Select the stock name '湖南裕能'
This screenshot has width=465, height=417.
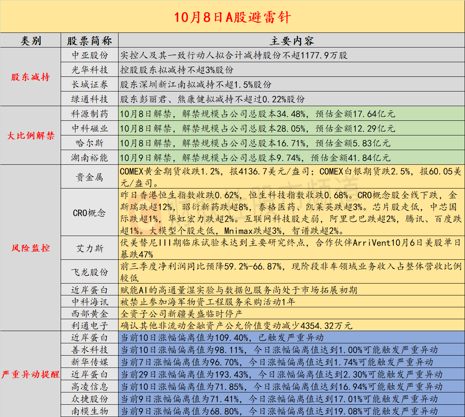[x=90, y=158]
